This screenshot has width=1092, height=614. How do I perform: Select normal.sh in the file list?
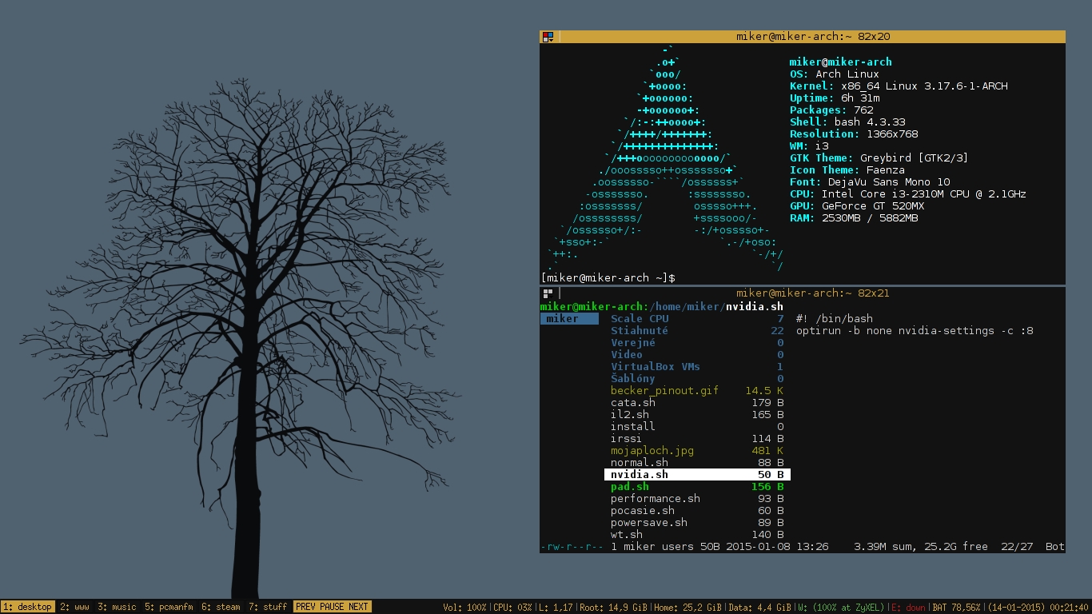point(697,463)
